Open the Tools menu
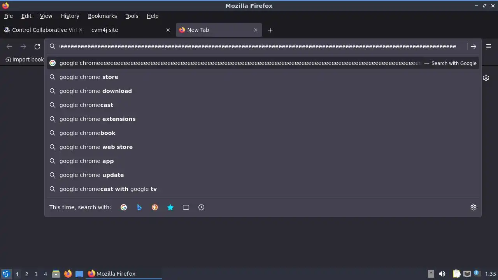498x280 pixels. pos(132,16)
